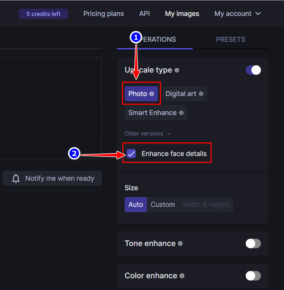284x290 pixels.
Task: Uncheck the Enhance face details checkbox
Action: click(131, 154)
